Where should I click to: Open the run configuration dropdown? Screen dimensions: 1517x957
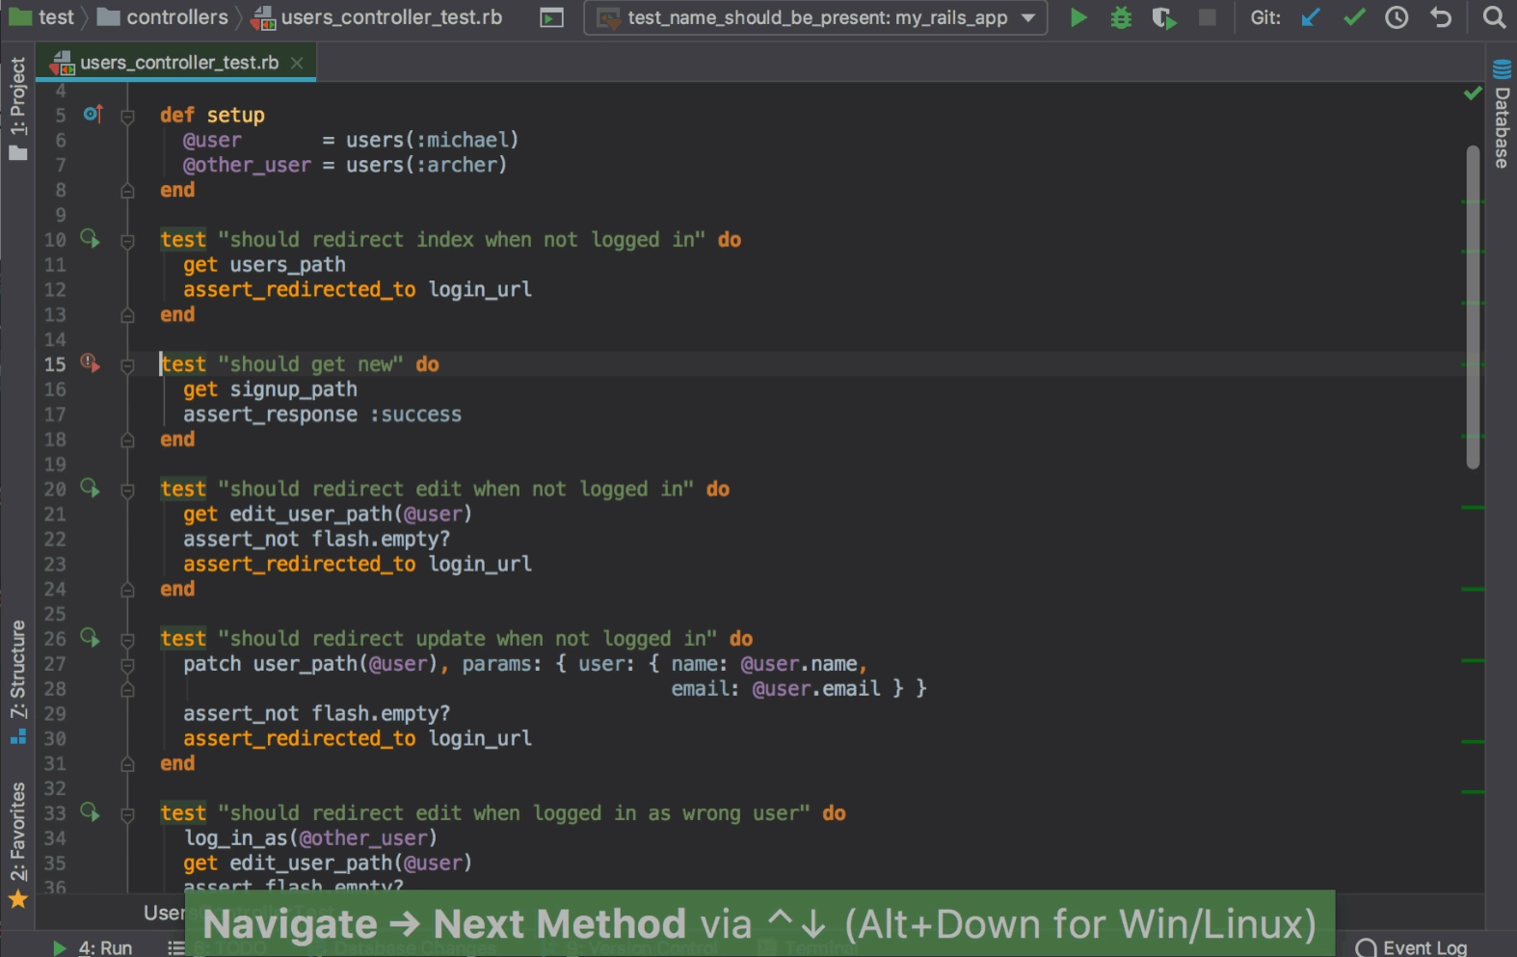815,17
